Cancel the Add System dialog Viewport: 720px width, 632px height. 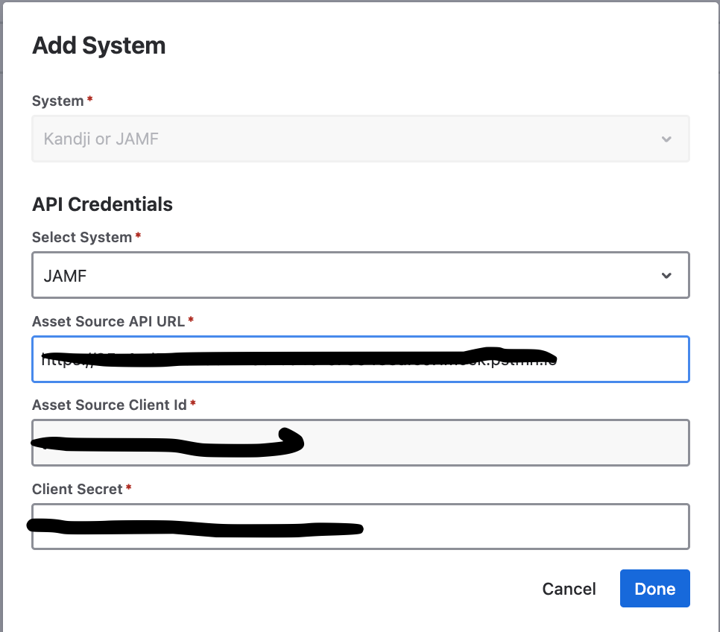click(x=569, y=589)
